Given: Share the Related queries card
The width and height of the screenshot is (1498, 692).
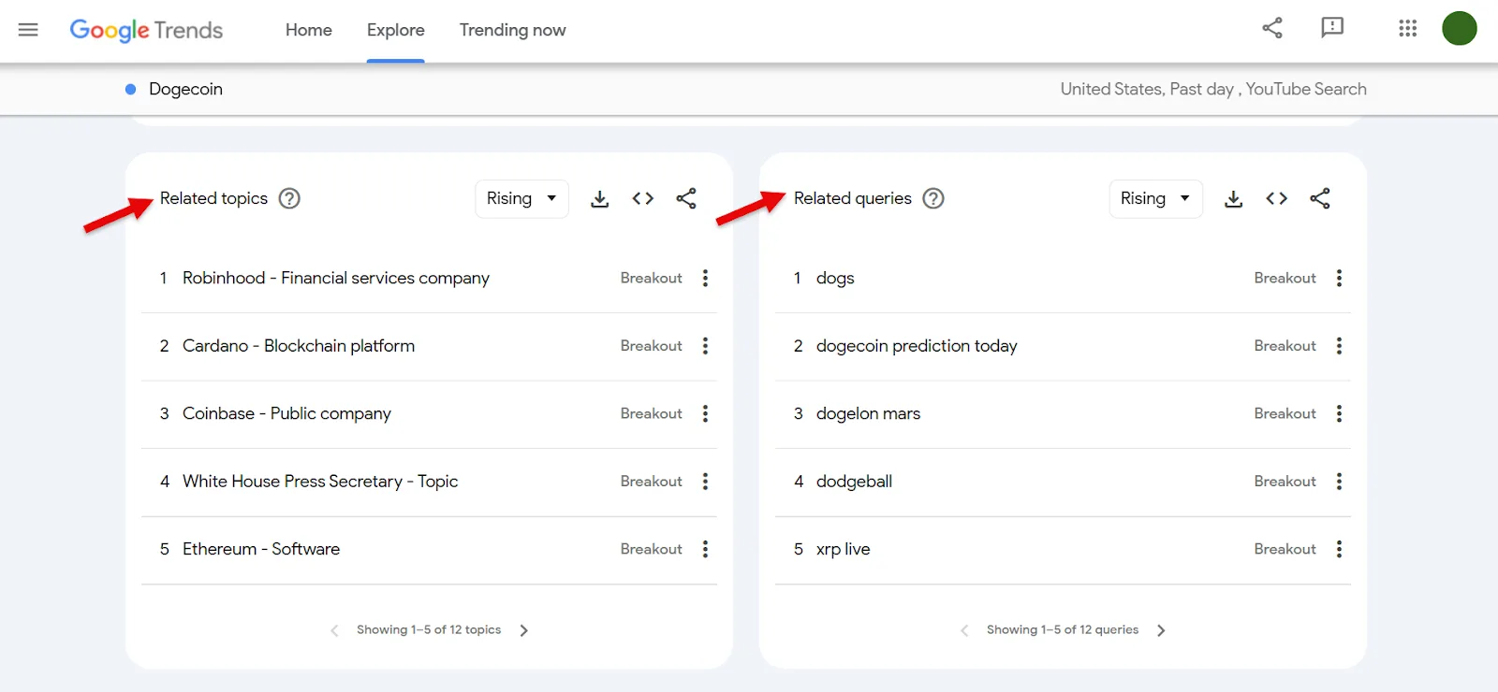Looking at the screenshot, I should pos(1320,198).
